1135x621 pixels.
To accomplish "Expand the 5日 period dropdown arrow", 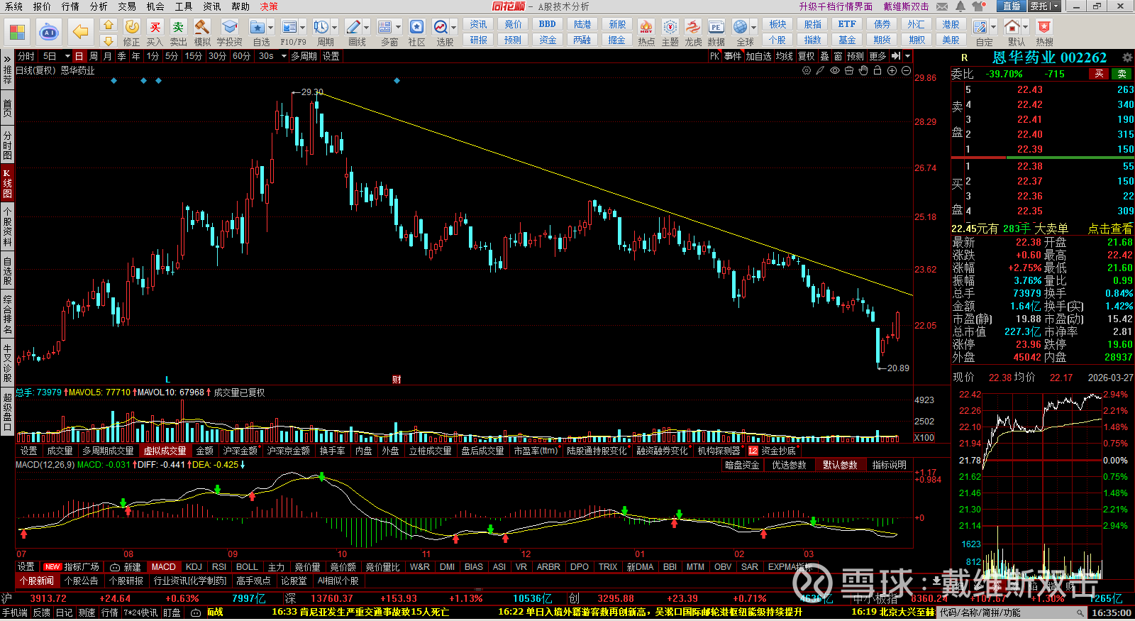I will pos(67,56).
